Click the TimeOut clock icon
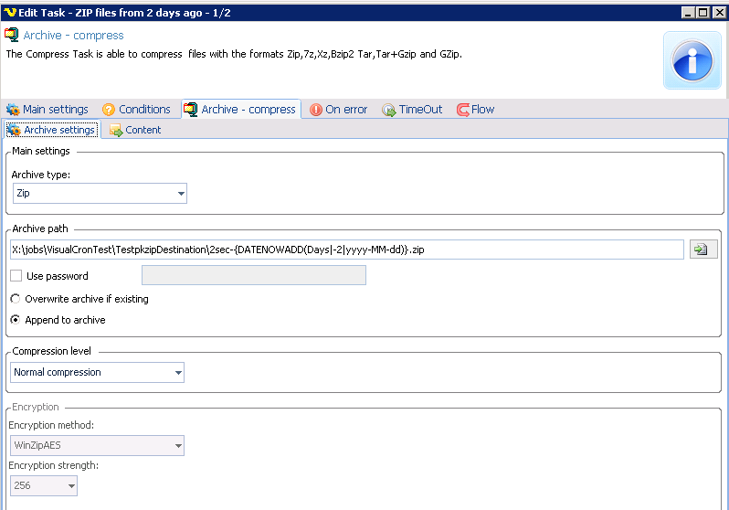The width and height of the screenshot is (729, 510). [388, 110]
